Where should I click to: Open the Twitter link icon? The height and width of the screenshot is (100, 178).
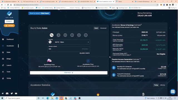[x=12, y=93]
